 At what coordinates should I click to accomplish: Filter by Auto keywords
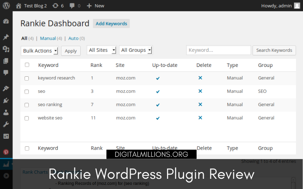(73, 39)
